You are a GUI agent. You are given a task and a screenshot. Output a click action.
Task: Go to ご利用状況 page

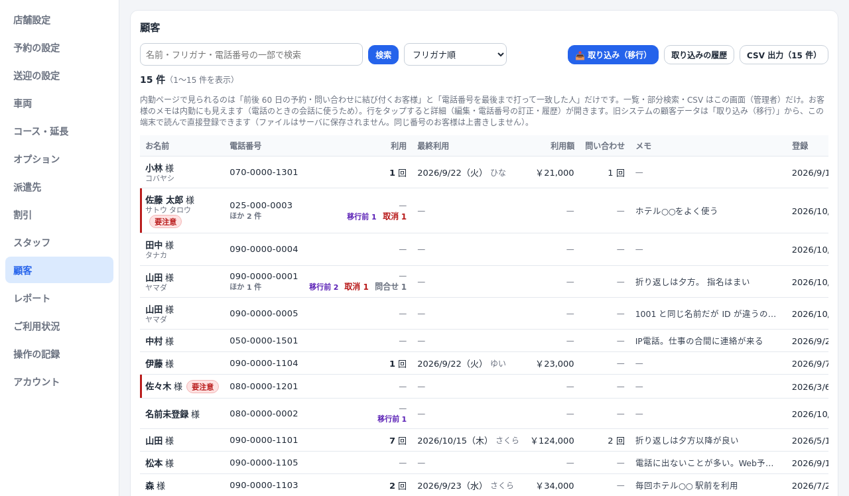(x=59, y=326)
